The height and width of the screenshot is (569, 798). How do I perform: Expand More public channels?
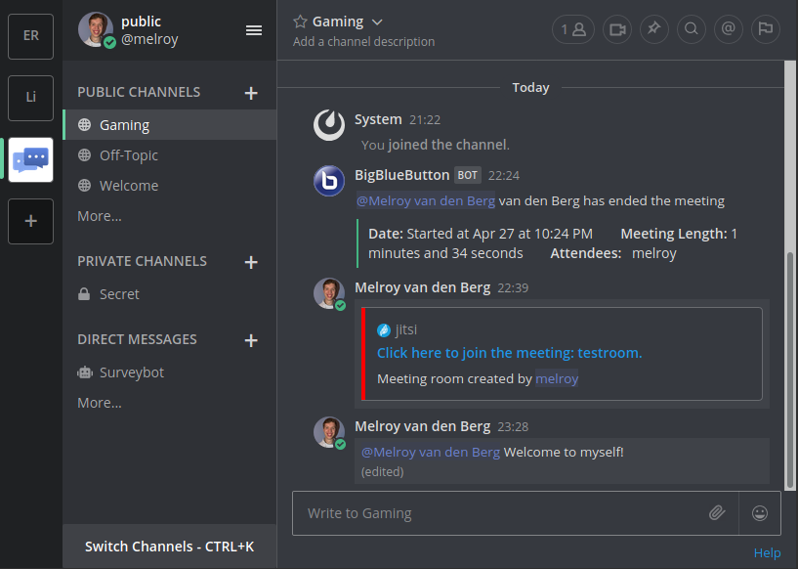coord(98,216)
